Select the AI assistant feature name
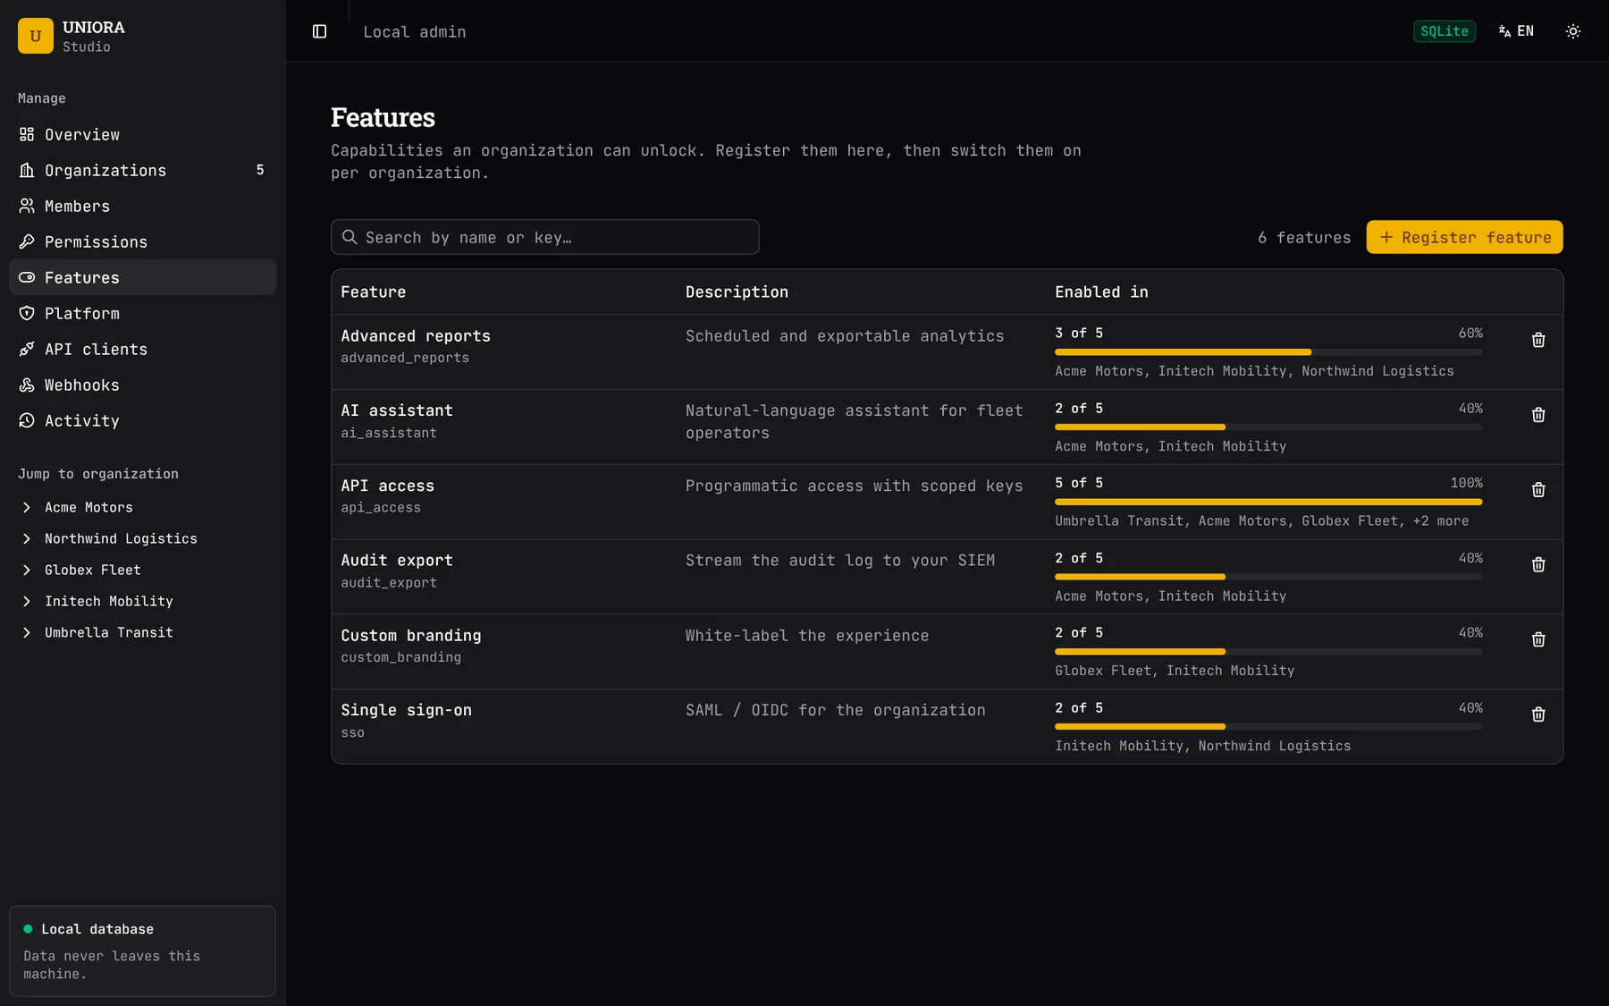The height and width of the screenshot is (1006, 1609). [397, 410]
